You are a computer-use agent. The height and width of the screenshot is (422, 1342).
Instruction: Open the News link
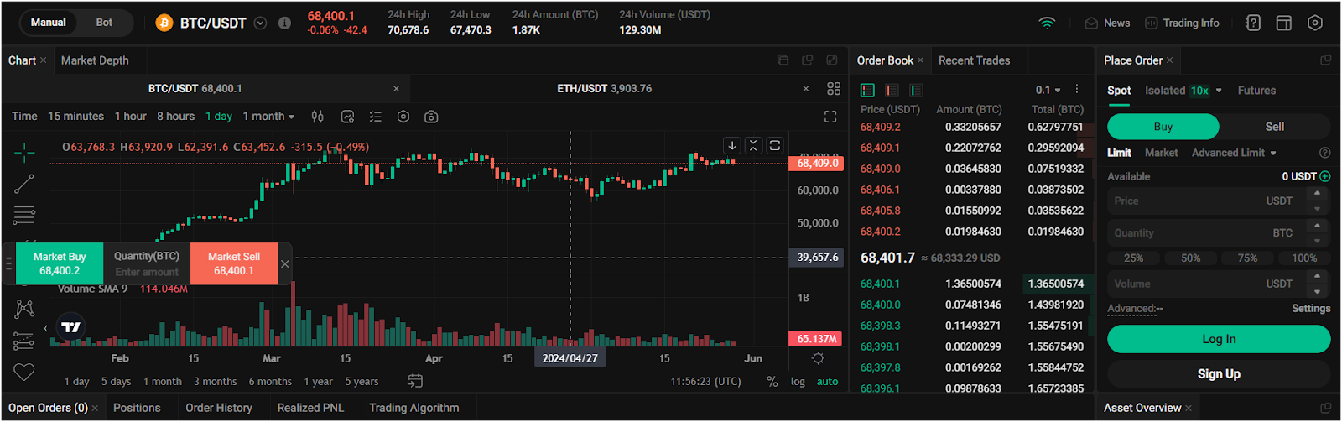[x=1107, y=23]
